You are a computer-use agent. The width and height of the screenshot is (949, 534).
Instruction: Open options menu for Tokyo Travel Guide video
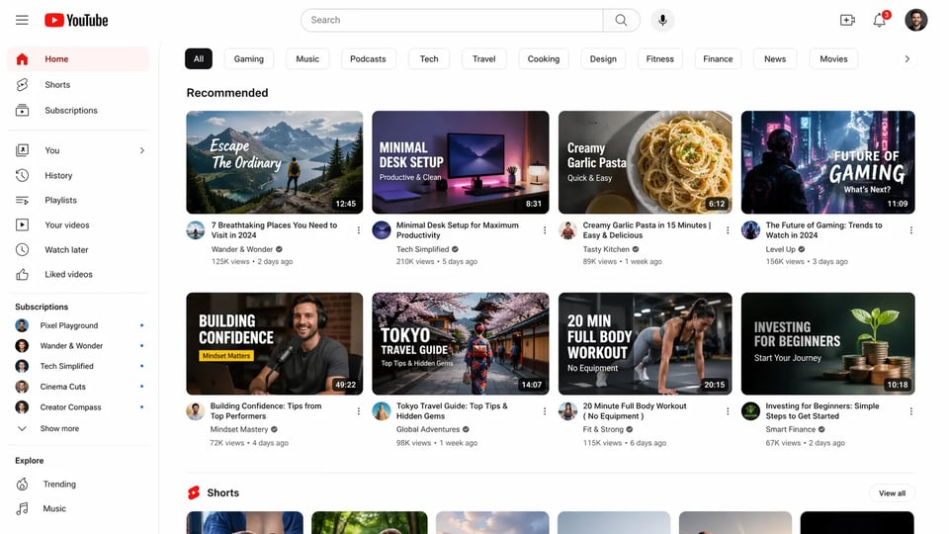click(x=545, y=411)
